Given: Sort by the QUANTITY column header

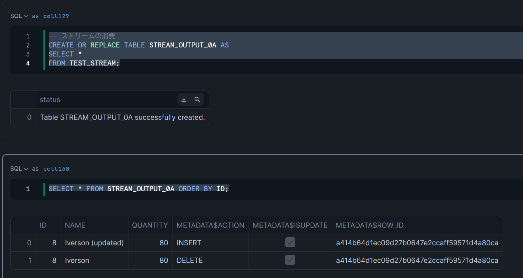Looking at the screenshot, I should [x=150, y=225].
